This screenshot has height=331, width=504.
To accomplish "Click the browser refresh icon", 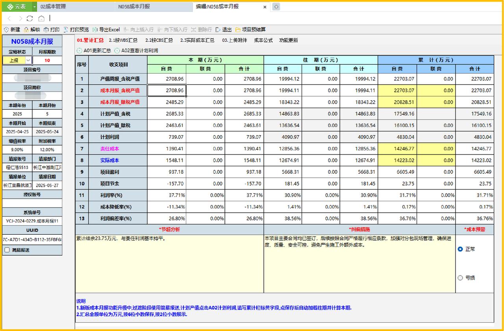I will (x=30, y=18).
